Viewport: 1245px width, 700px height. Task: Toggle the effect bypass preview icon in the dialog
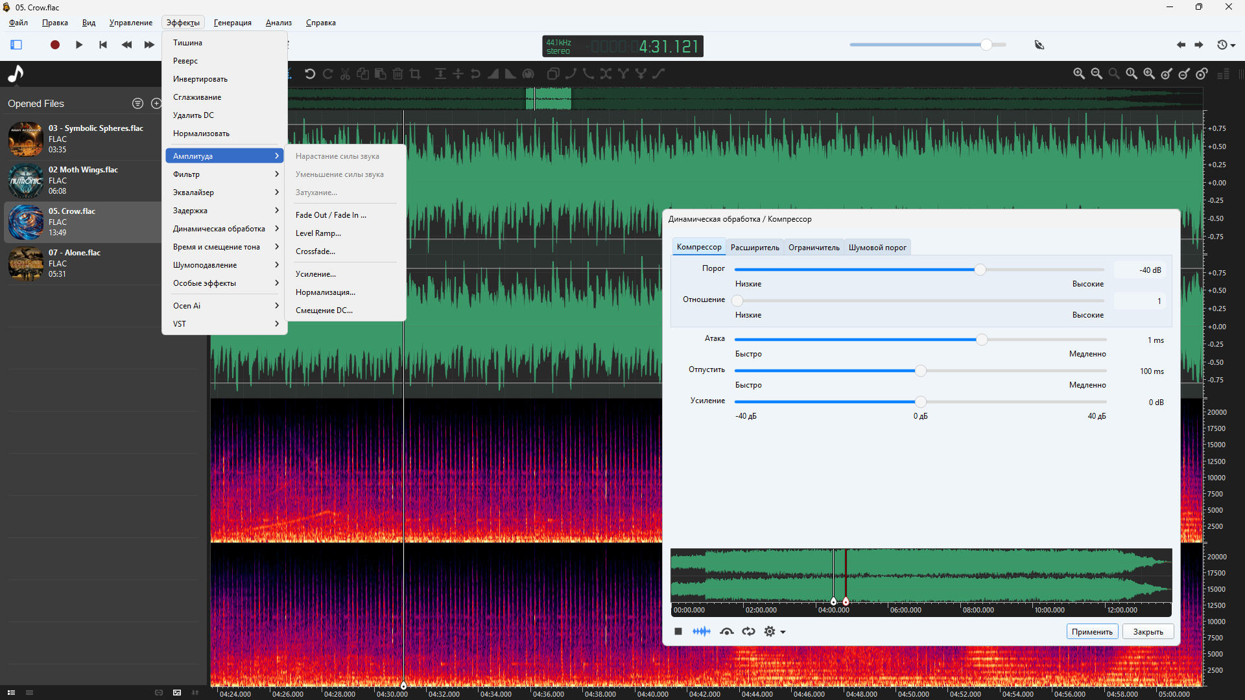click(x=726, y=631)
